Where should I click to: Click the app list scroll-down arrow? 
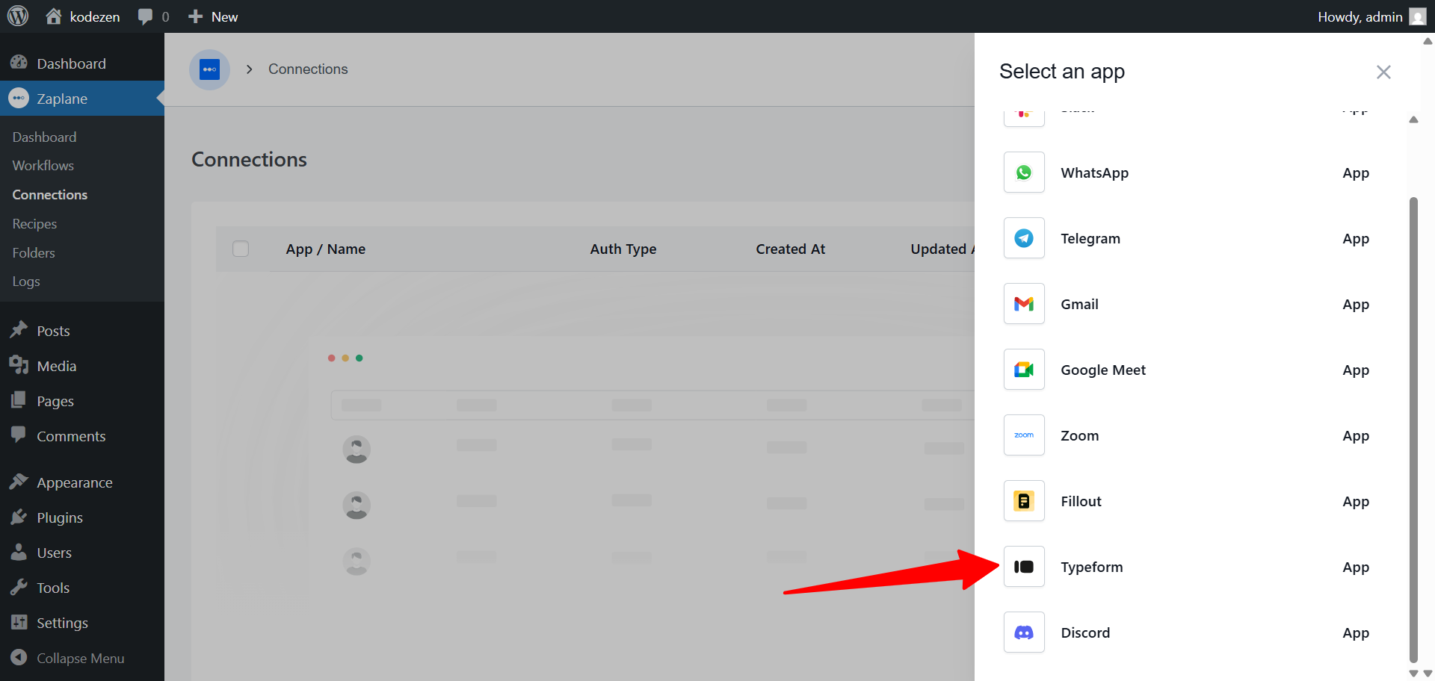pyautogui.click(x=1413, y=673)
